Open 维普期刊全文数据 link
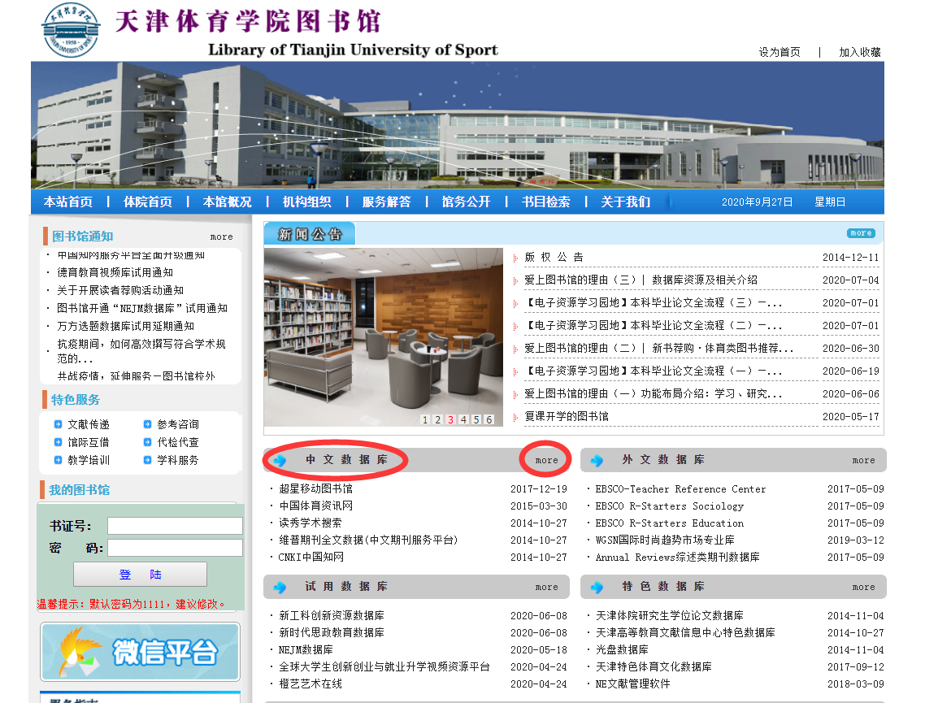 [x=368, y=540]
